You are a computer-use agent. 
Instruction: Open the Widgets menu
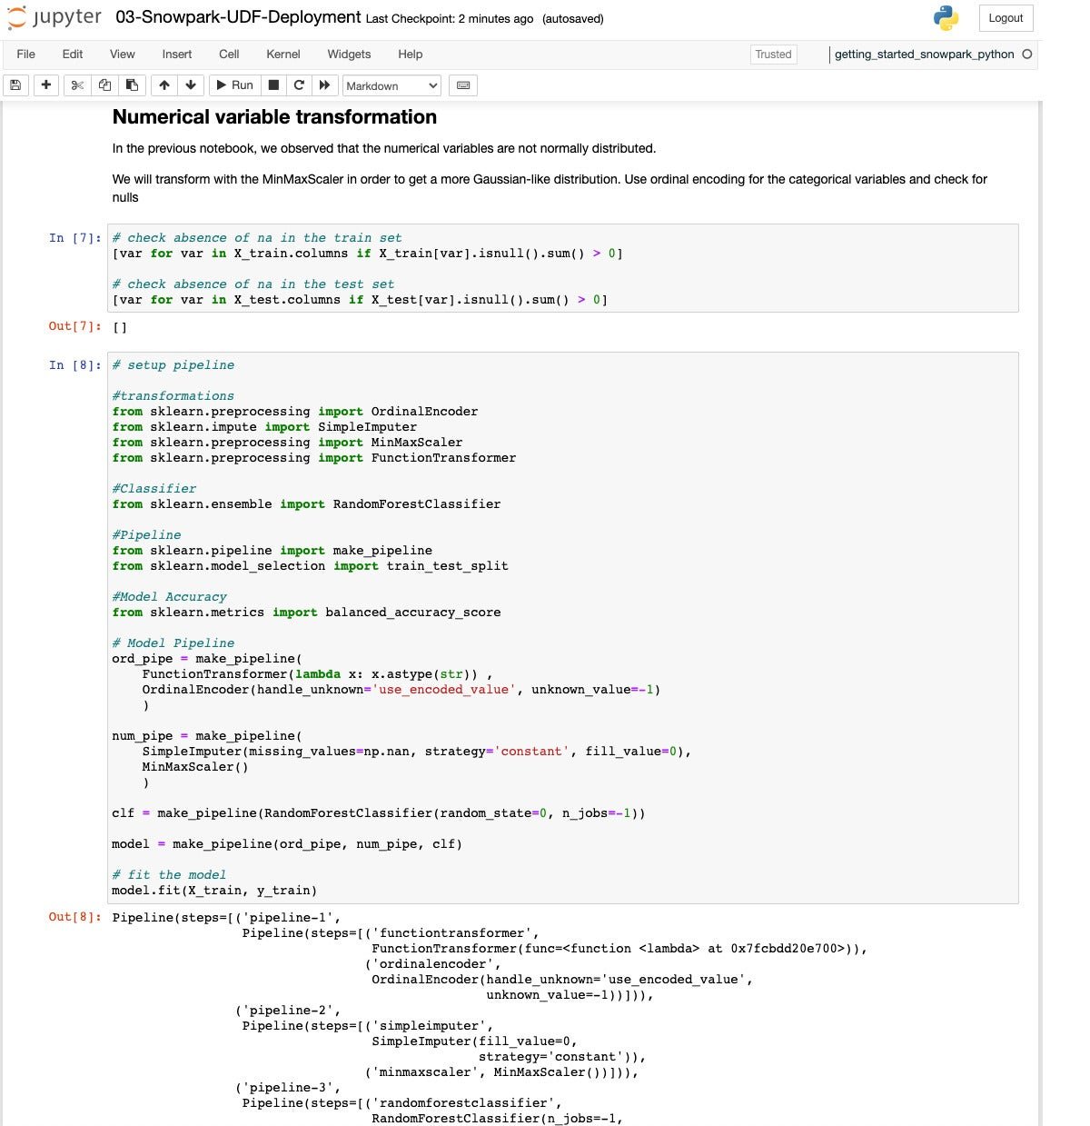tap(349, 55)
